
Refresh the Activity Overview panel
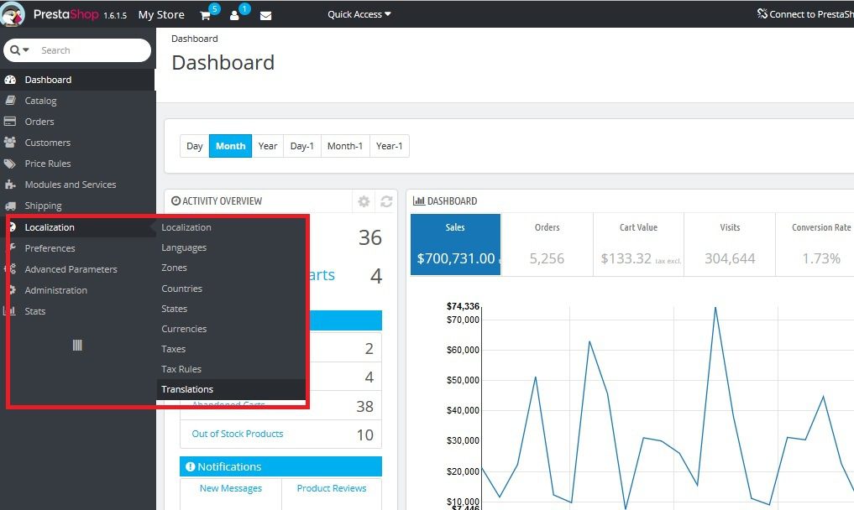coord(387,201)
